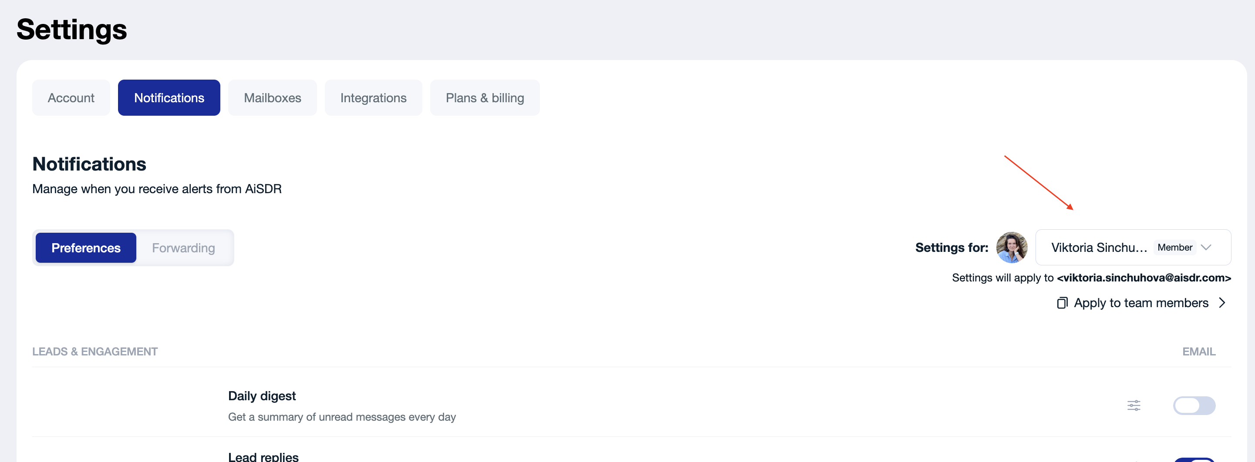Image resolution: width=1255 pixels, height=462 pixels.
Task: Open the Viktoria Sinchu… member dropdown
Action: (x=1133, y=247)
